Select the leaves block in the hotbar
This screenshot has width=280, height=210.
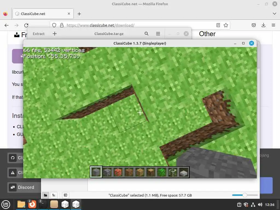pyautogui.click(x=162, y=172)
